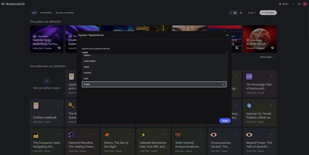Open options menu for Celestial Mechanics notebook

[x=165, y=134]
